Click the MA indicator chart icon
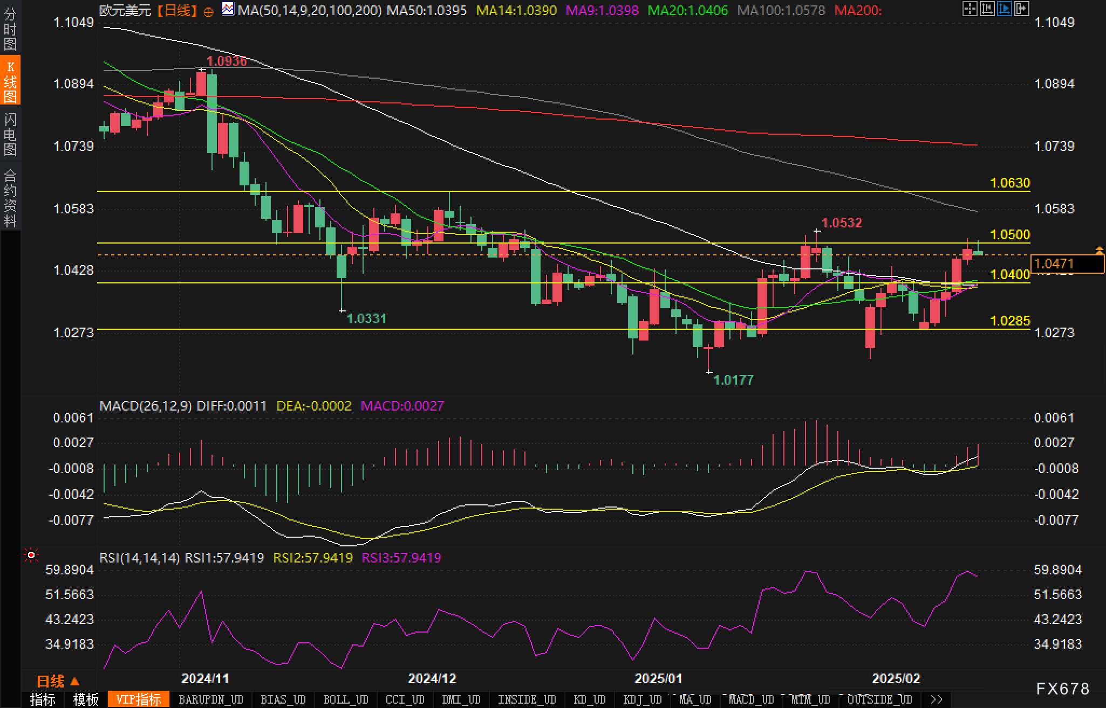Viewport: 1106px width, 708px height. 228,9
